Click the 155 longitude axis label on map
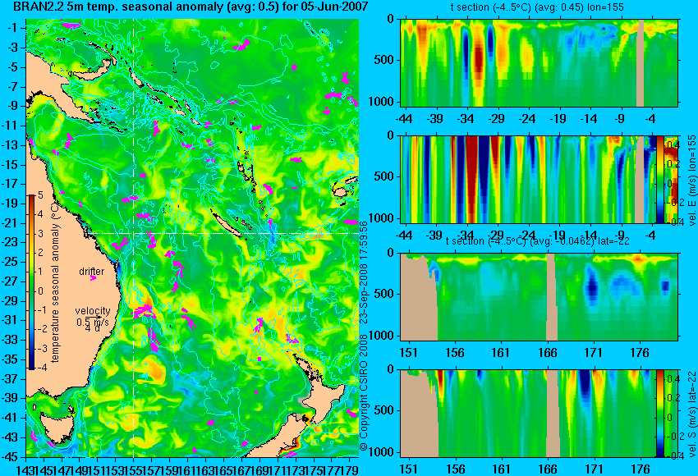The height and width of the screenshot is (476, 698). pos(134,469)
